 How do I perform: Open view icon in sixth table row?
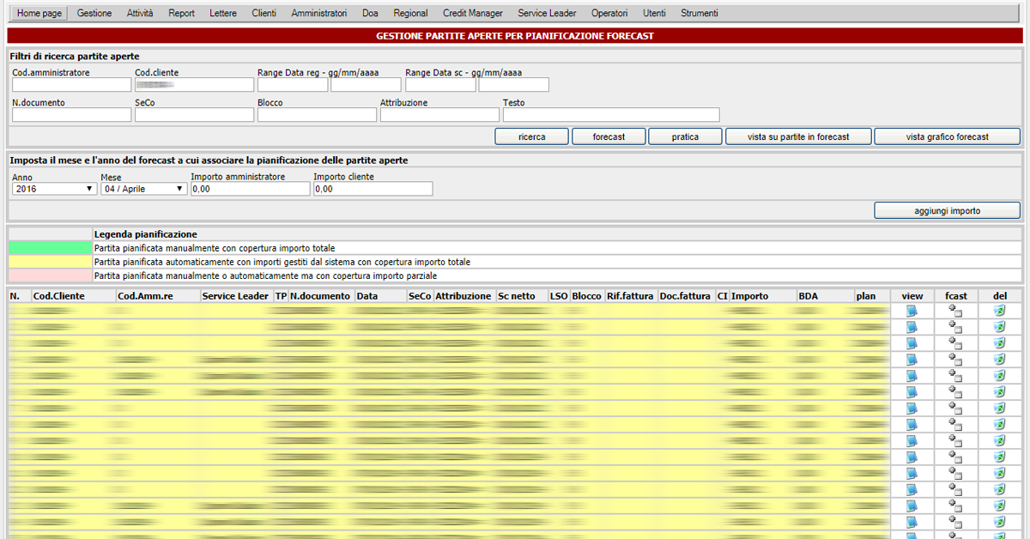912,392
